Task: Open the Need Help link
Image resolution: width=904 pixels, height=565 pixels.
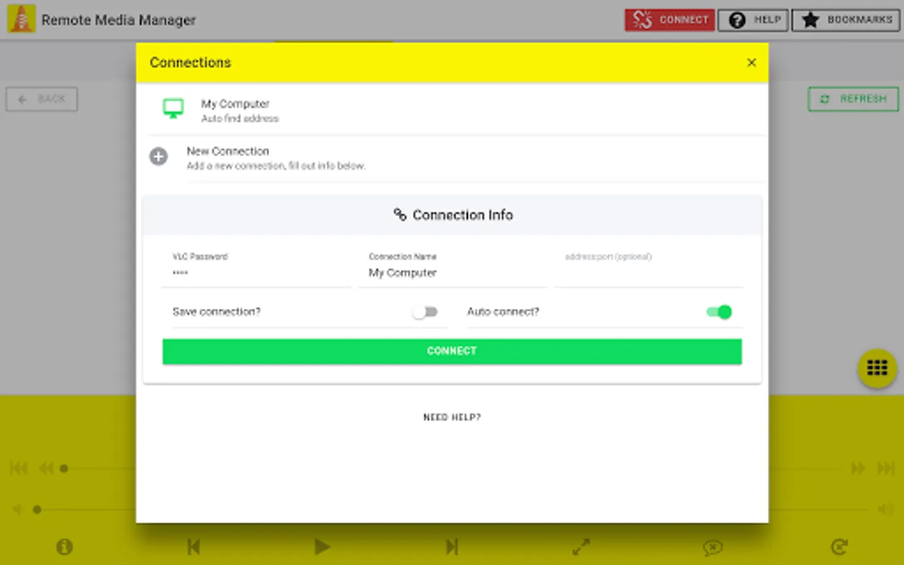Action: 452,417
